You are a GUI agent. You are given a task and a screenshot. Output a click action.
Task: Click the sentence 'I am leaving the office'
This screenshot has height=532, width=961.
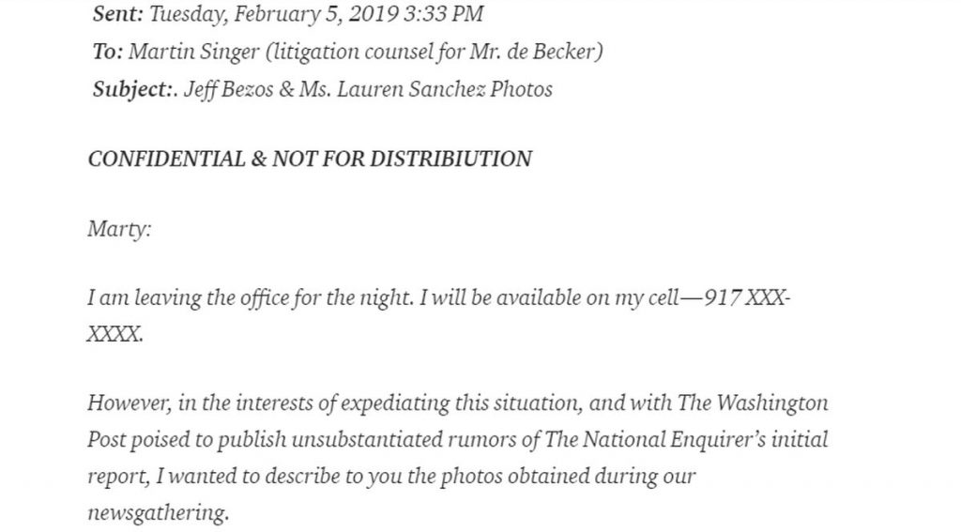pos(188,298)
